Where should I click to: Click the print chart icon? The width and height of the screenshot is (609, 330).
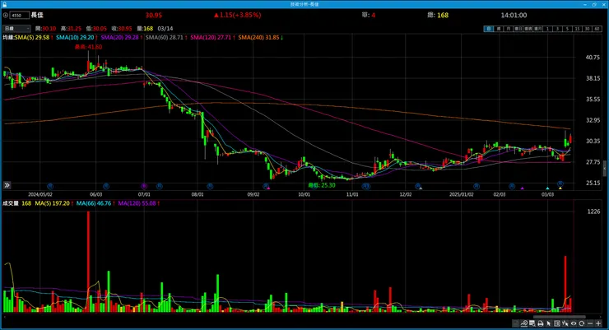[540, 323]
